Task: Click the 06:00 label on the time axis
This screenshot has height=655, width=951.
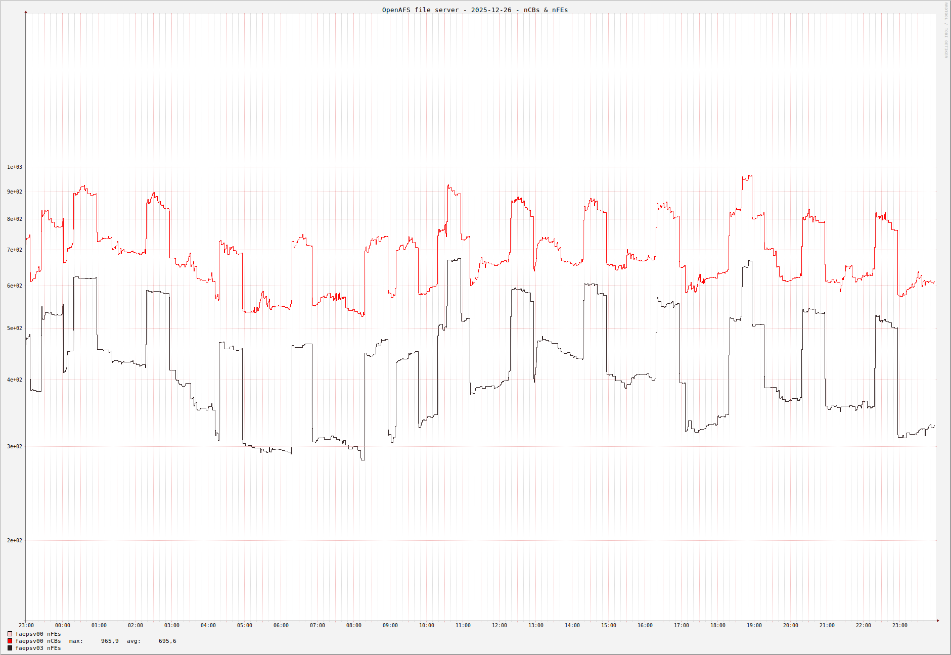Action: point(281,626)
